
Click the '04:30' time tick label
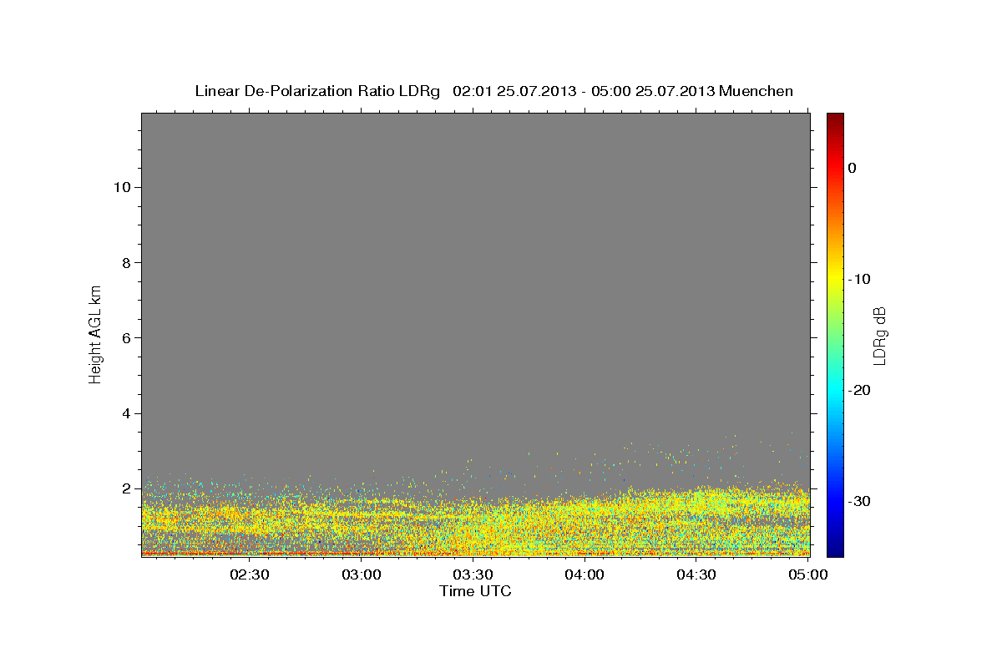(x=696, y=575)
